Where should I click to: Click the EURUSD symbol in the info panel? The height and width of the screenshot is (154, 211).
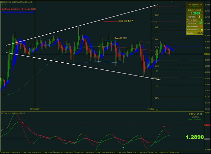194,10
